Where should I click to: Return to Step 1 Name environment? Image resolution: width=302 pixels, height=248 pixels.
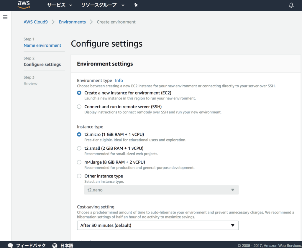[x=42, y=45]
